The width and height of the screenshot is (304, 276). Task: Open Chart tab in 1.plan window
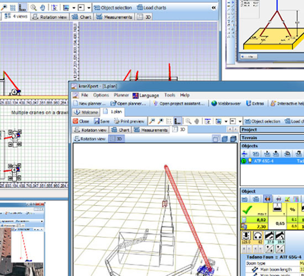pos(120,130)
